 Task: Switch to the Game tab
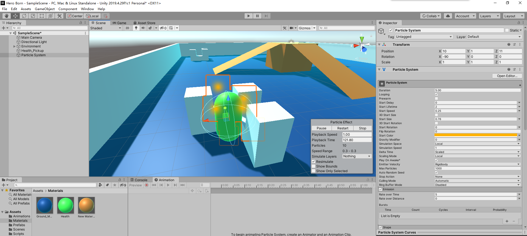(x=119, y=23)
